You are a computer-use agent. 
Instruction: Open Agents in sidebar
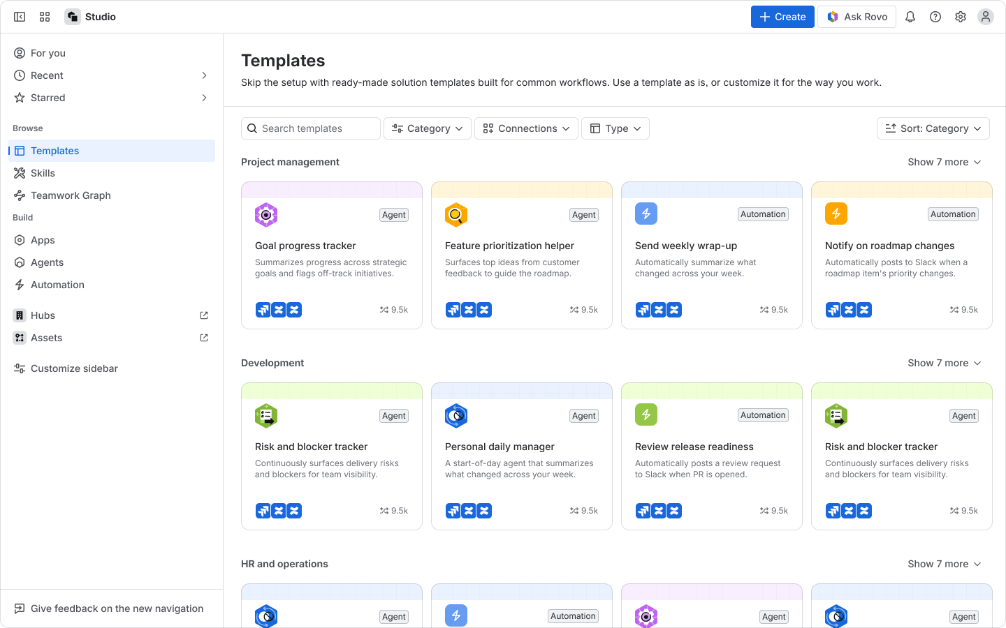tap(112, 262)
